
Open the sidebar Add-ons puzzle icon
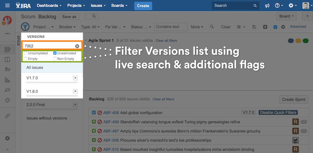tap(7, 100)
